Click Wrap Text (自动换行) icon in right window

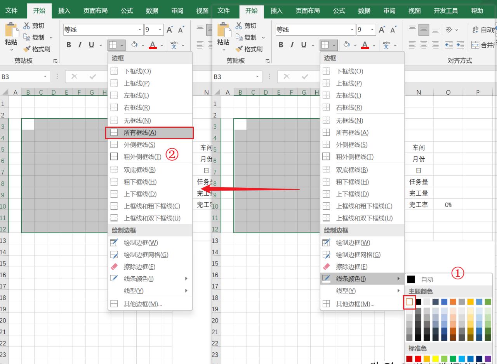pyautogui.click(x=476, y=29)
